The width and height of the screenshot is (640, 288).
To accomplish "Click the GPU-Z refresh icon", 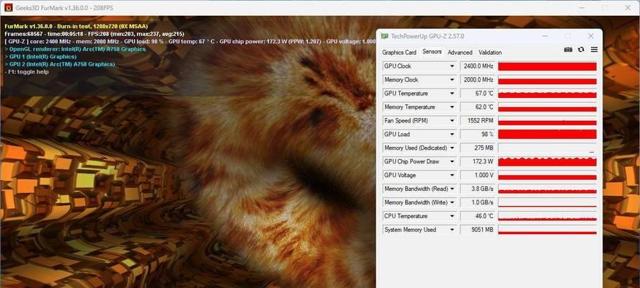I will point(581,50).
